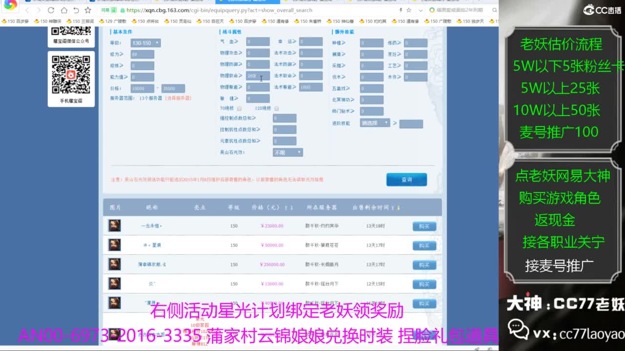
Task: Click the minimum price field showing 10000
Action: [143, 88]
